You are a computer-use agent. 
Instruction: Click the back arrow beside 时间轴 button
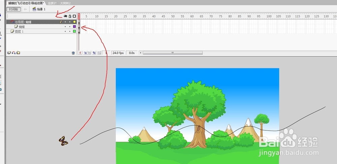tap(25, 9)
